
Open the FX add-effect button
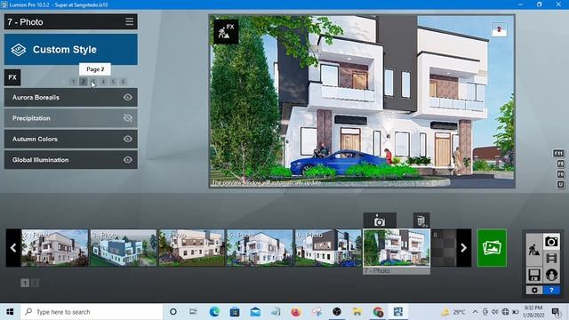(x=12, y=77)
